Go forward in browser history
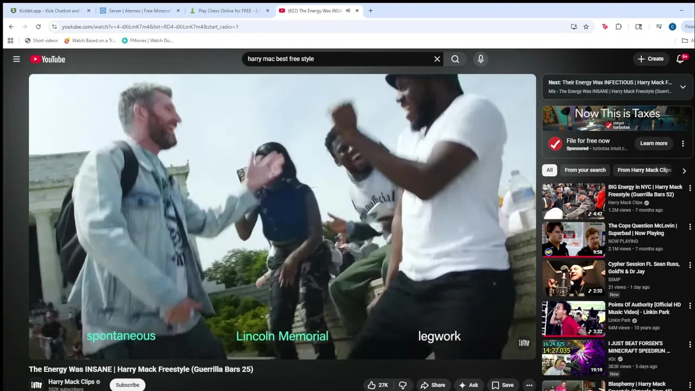 (24, 27)
